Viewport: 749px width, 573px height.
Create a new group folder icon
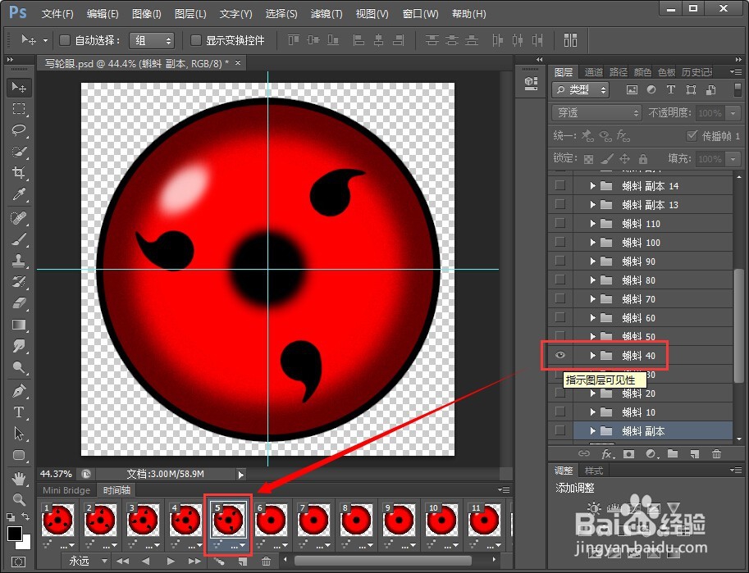(x=673, y=453)
